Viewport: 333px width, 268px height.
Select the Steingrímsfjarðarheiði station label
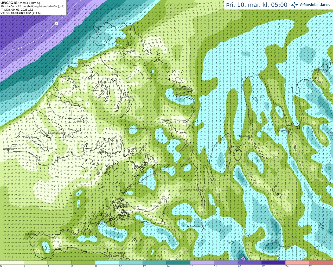click(x=135, y=129)
